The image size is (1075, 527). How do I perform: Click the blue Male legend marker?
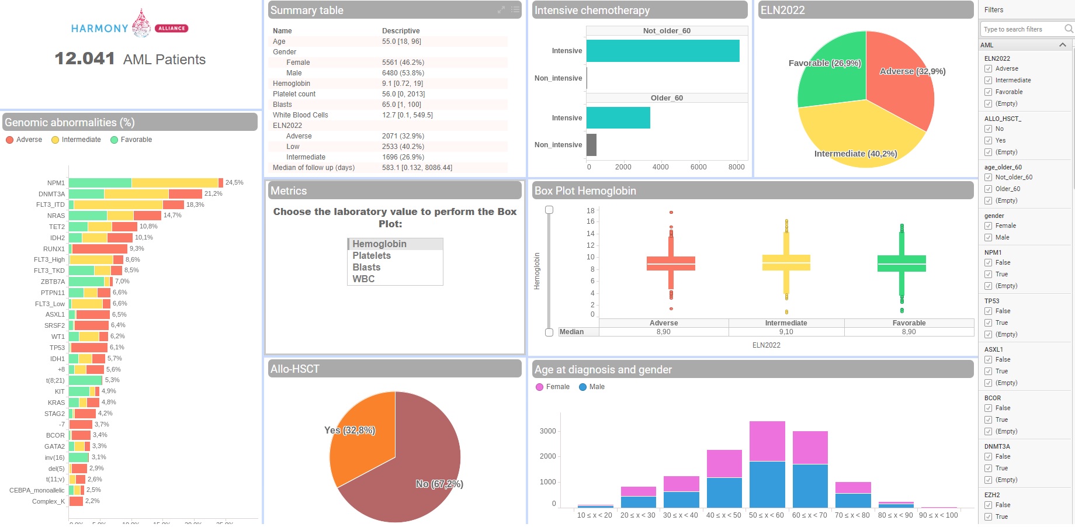[x=582, y=387]
